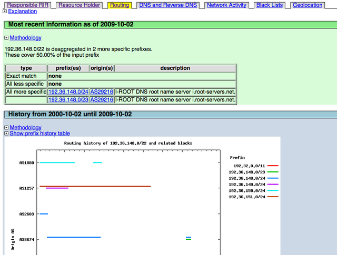Click the cyan 192.36.150.0/24 legend swatch
Screen dimensions: 337x255
(x=273, y=191)
